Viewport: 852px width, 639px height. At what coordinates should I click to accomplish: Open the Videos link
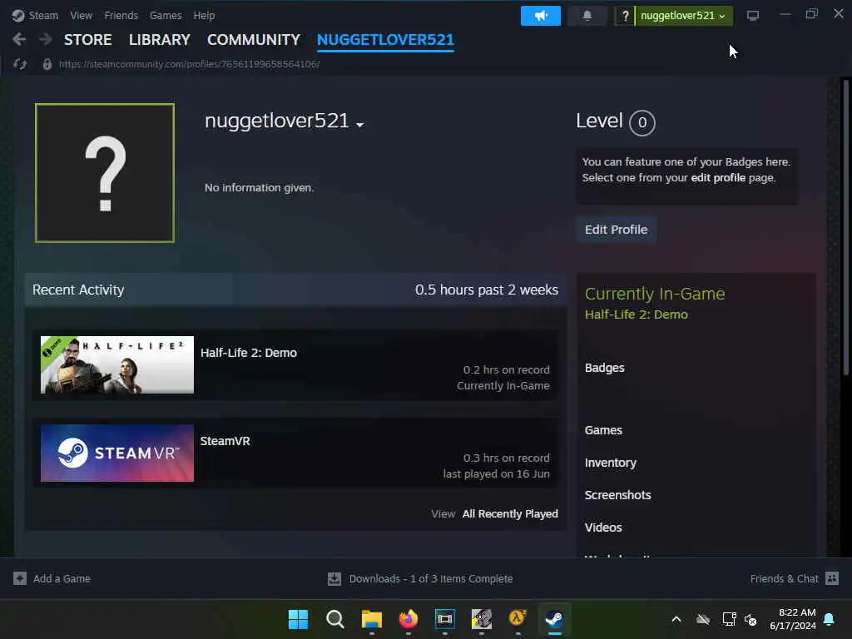pyautogui.click(x=603, y=528)
